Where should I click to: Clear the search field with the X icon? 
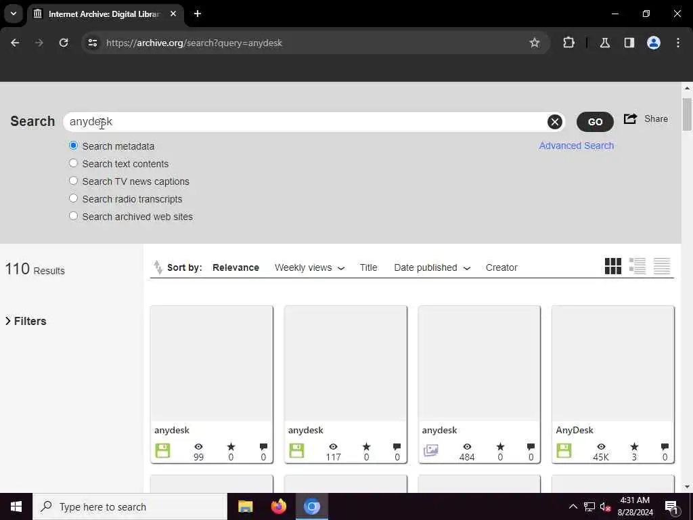(x=555, y=122)
